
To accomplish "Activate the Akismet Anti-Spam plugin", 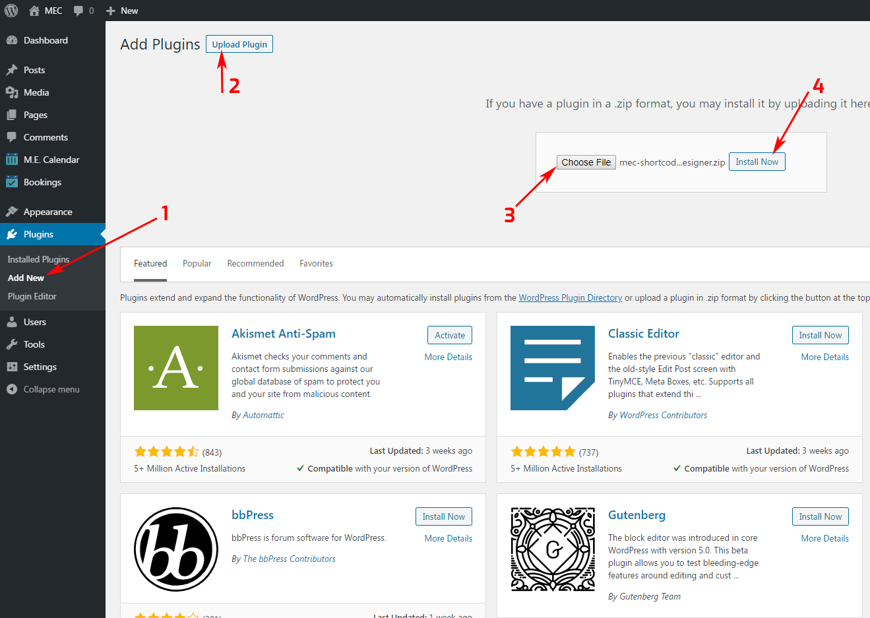I will (x=450, y=335).
